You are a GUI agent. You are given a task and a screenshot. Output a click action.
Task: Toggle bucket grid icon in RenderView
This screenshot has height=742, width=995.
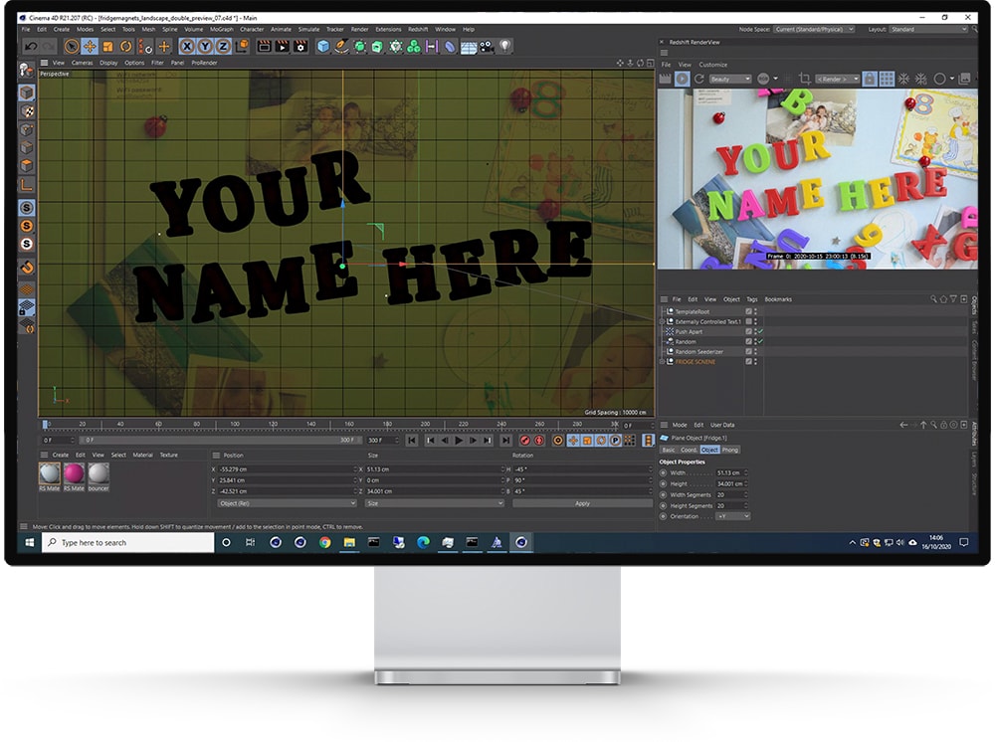887,79
